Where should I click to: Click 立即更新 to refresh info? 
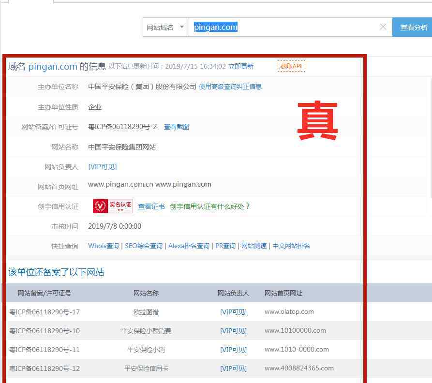[x=241, y=66]
